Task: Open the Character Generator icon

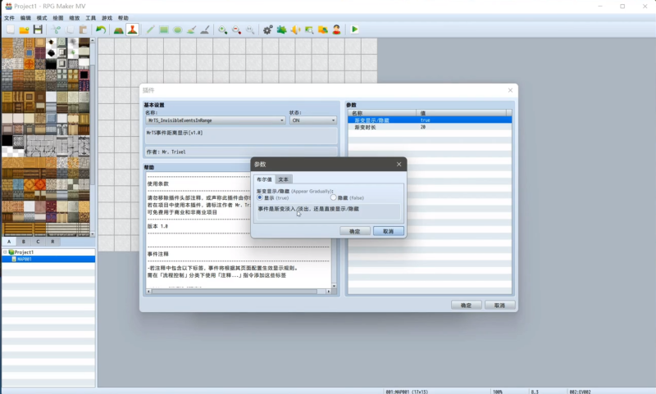Action: click(336, 29)
